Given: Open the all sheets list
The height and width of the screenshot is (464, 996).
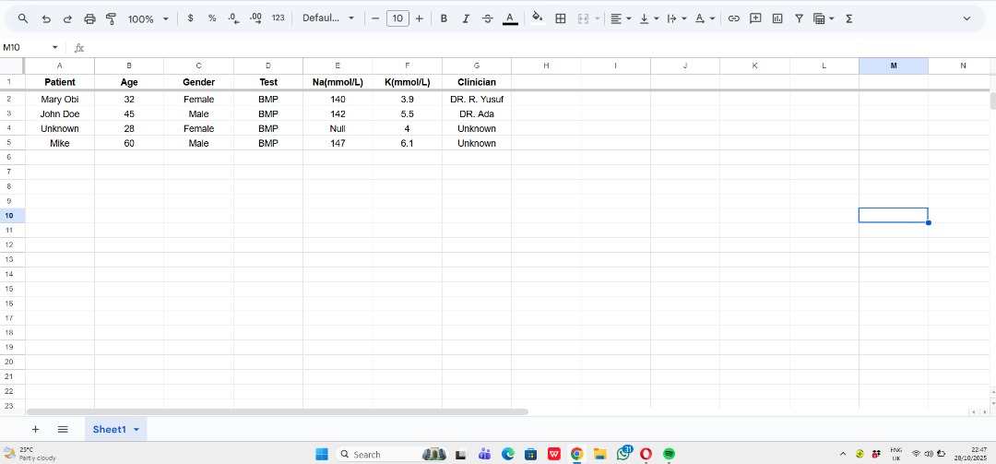Looking at the screenshot, I should (x=63, y=430).
